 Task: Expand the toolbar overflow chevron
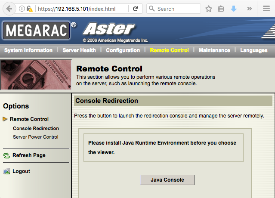(x=249, y=9)
